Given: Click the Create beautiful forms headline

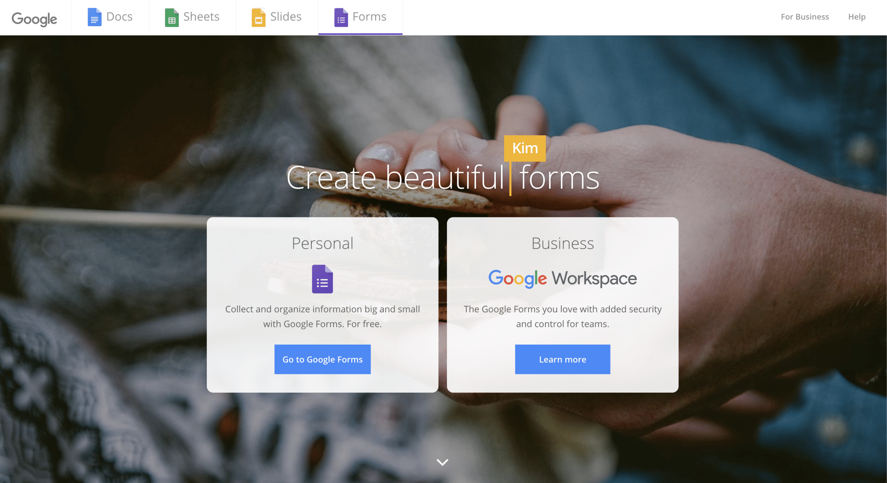Looking at the screenshot, I should tap(443, 177).
